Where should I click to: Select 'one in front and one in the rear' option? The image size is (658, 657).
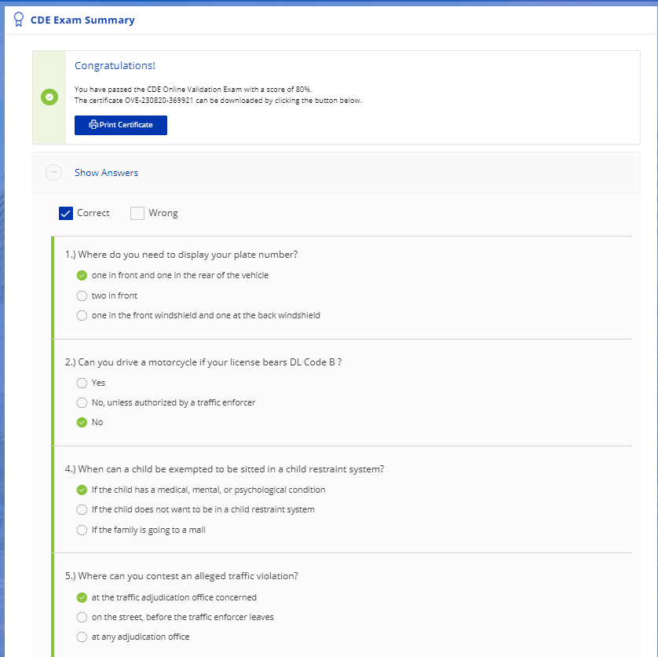coord(82,275)
